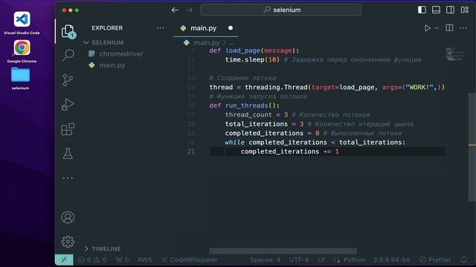Toggle the bottom panel layout icon
This screenshot has height=267, width=476.
click(437, 10)
